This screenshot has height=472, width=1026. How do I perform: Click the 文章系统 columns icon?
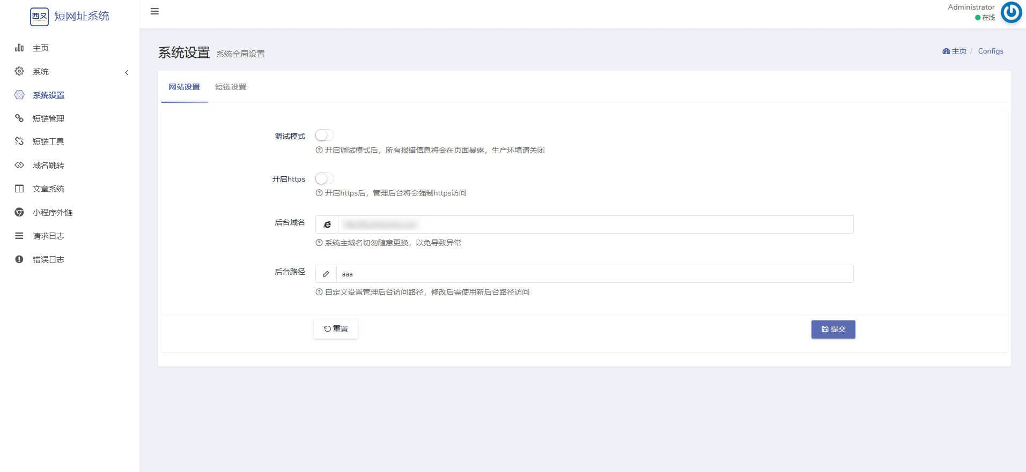coord(19,189)
